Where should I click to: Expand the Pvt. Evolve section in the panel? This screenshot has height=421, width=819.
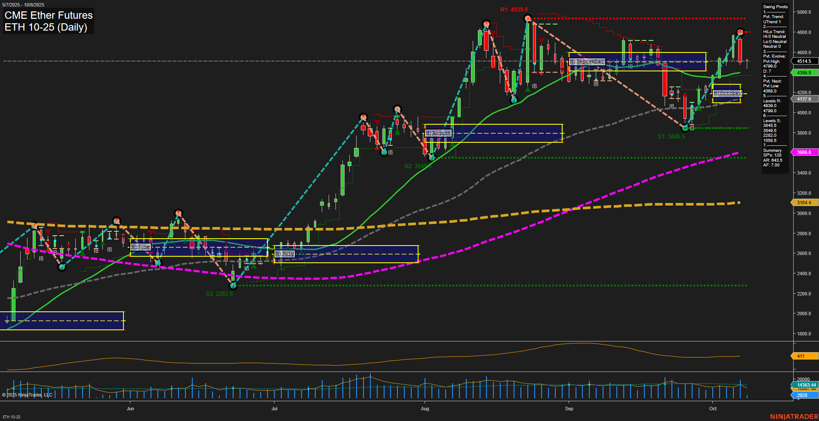point(774,56)
